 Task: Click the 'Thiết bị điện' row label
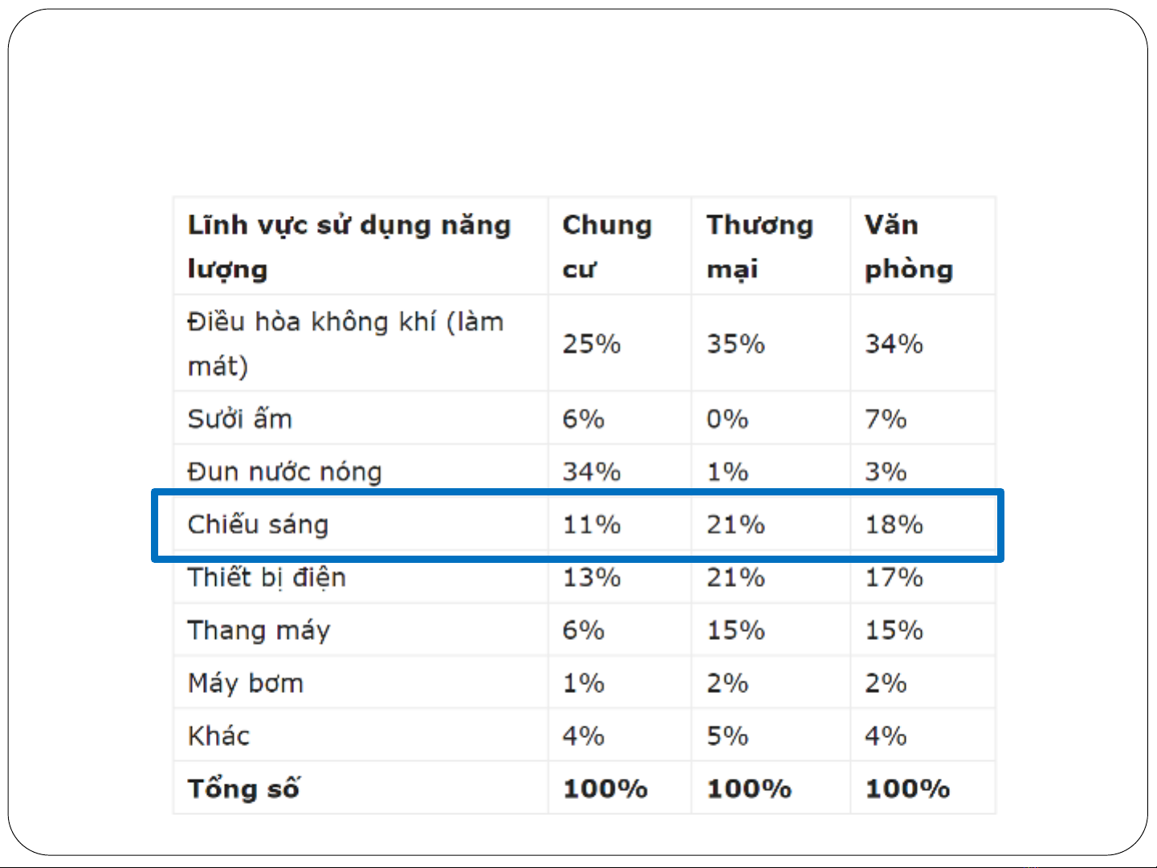267,577
